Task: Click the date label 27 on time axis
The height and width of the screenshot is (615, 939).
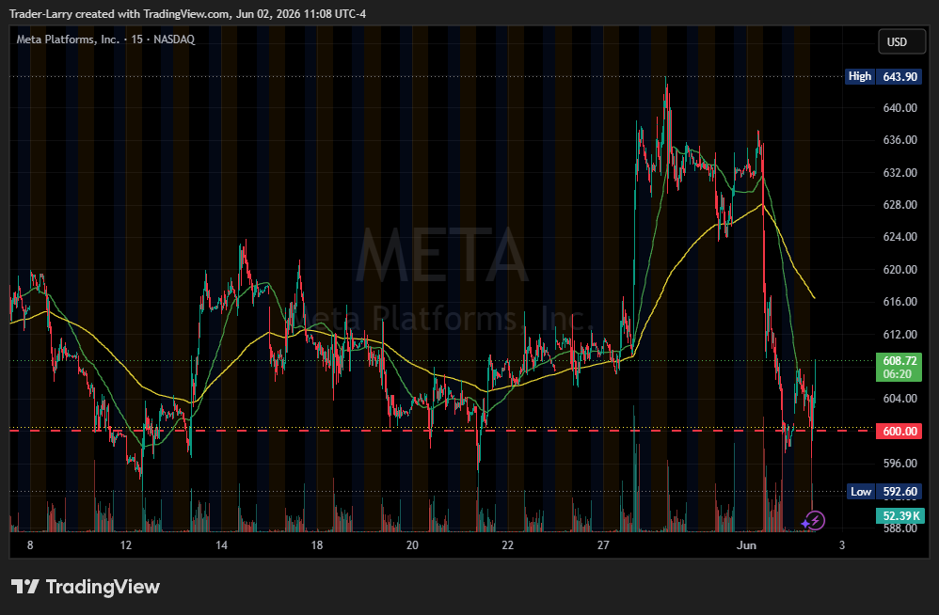Action: point(603,545)
